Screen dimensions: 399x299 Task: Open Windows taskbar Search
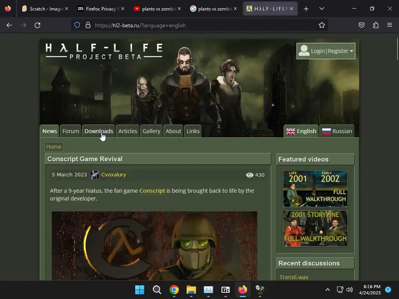(157, 290)
